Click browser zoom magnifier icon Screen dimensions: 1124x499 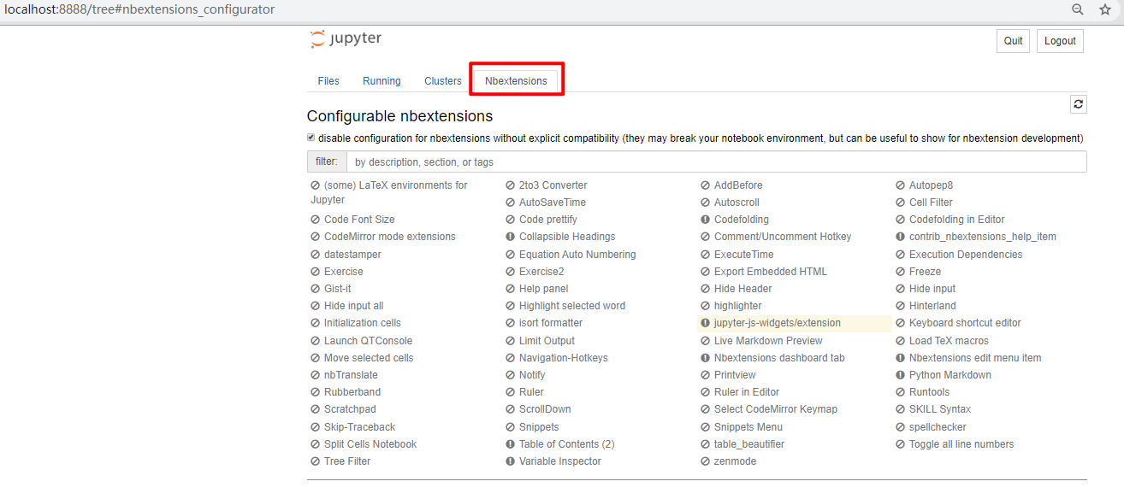click(x=1078, y=9)
